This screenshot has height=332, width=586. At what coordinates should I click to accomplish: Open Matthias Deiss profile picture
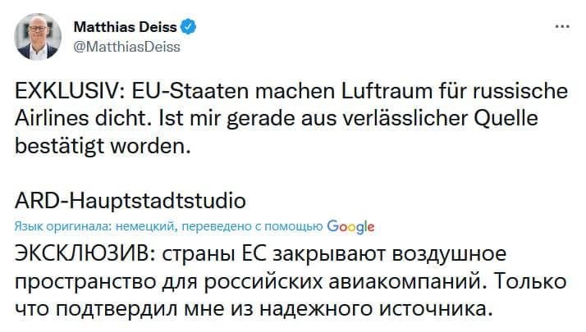[x=37, y=36]
